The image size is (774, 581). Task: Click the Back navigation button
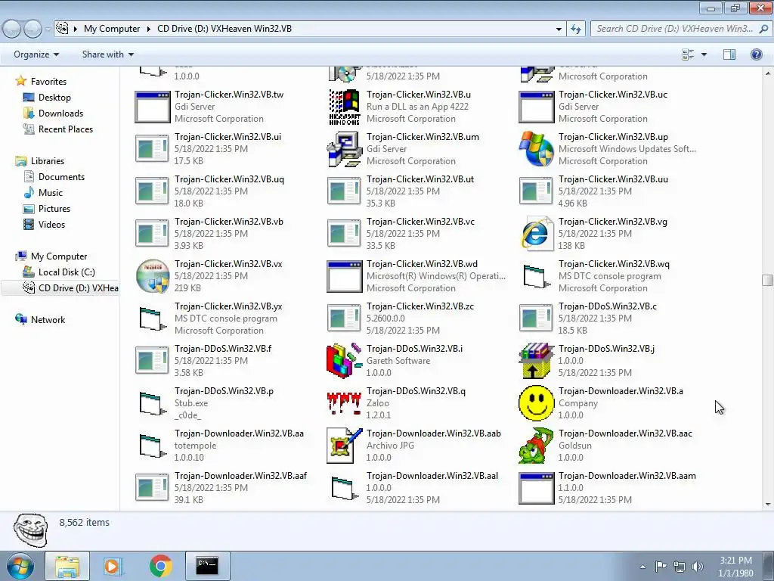click(x=12, y=30)
